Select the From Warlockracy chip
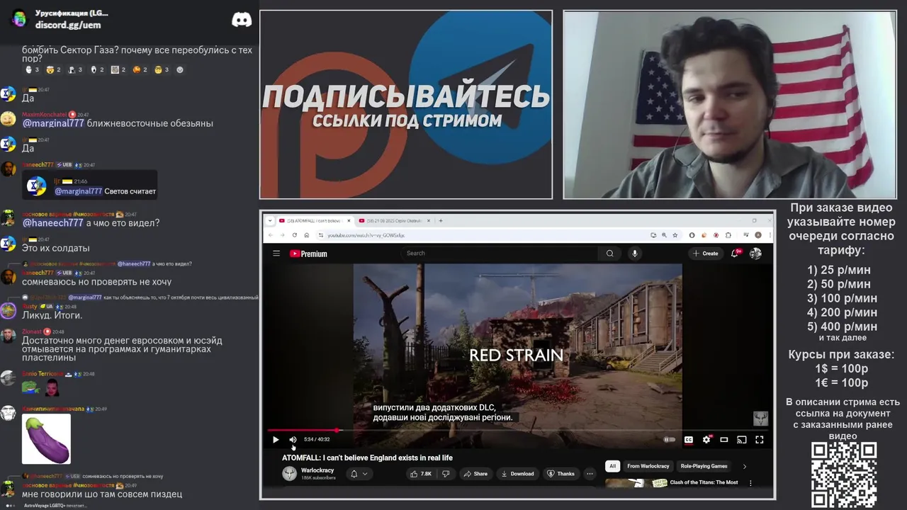 648,466
